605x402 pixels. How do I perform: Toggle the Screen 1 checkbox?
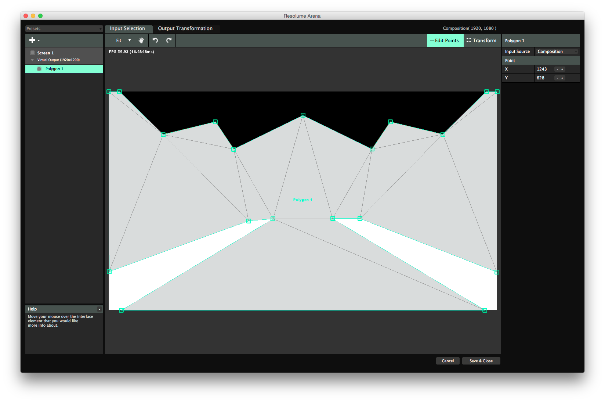click(33, 53)
